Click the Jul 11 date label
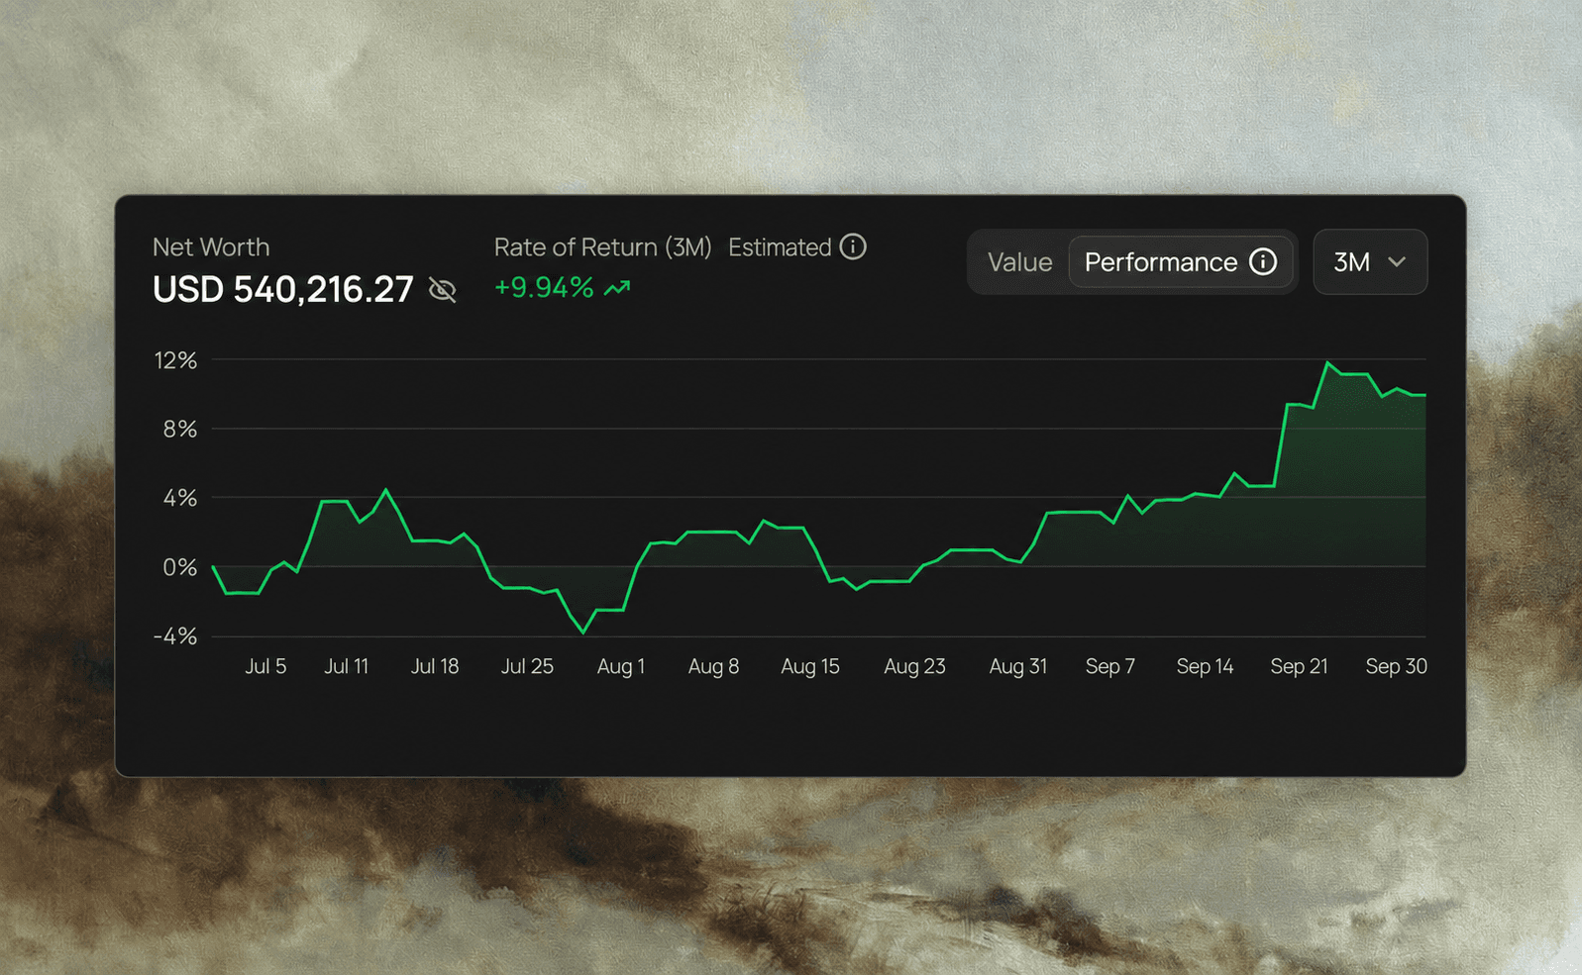 [347, 666]
